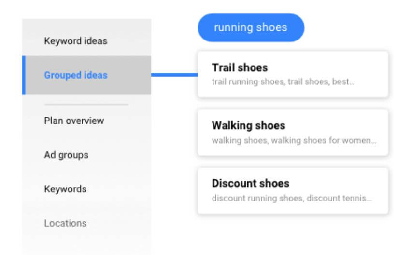
Task: Click the blue connector line to Trail shoes
Action: [174, 75]
